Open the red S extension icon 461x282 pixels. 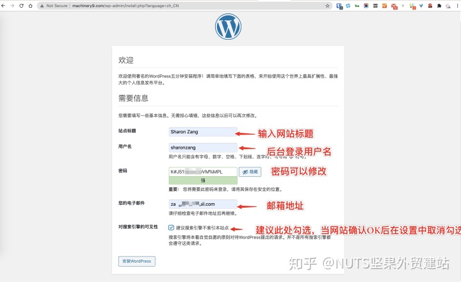pos(430,6)
